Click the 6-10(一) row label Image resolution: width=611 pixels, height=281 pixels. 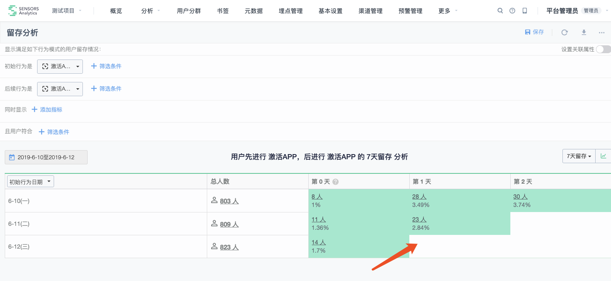(x=19, y=201)
